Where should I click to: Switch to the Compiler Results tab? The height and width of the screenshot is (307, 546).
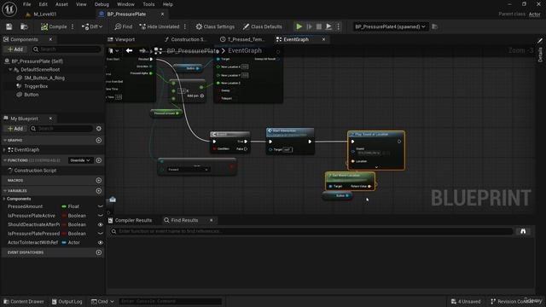coord(130,220)
